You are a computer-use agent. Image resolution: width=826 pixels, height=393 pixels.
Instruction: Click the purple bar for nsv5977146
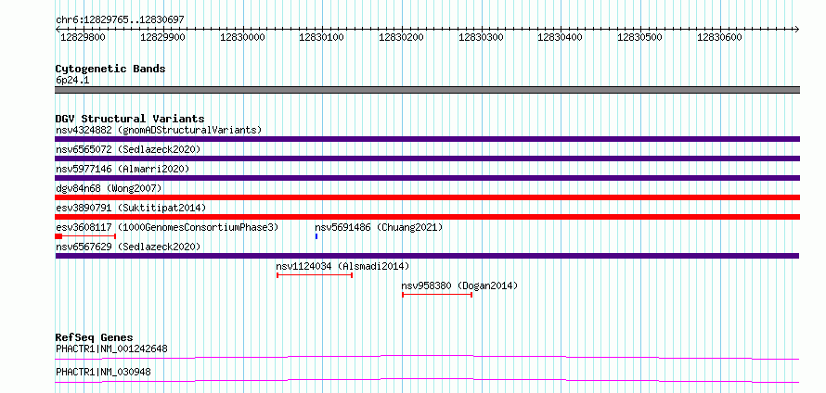(427, 178)
